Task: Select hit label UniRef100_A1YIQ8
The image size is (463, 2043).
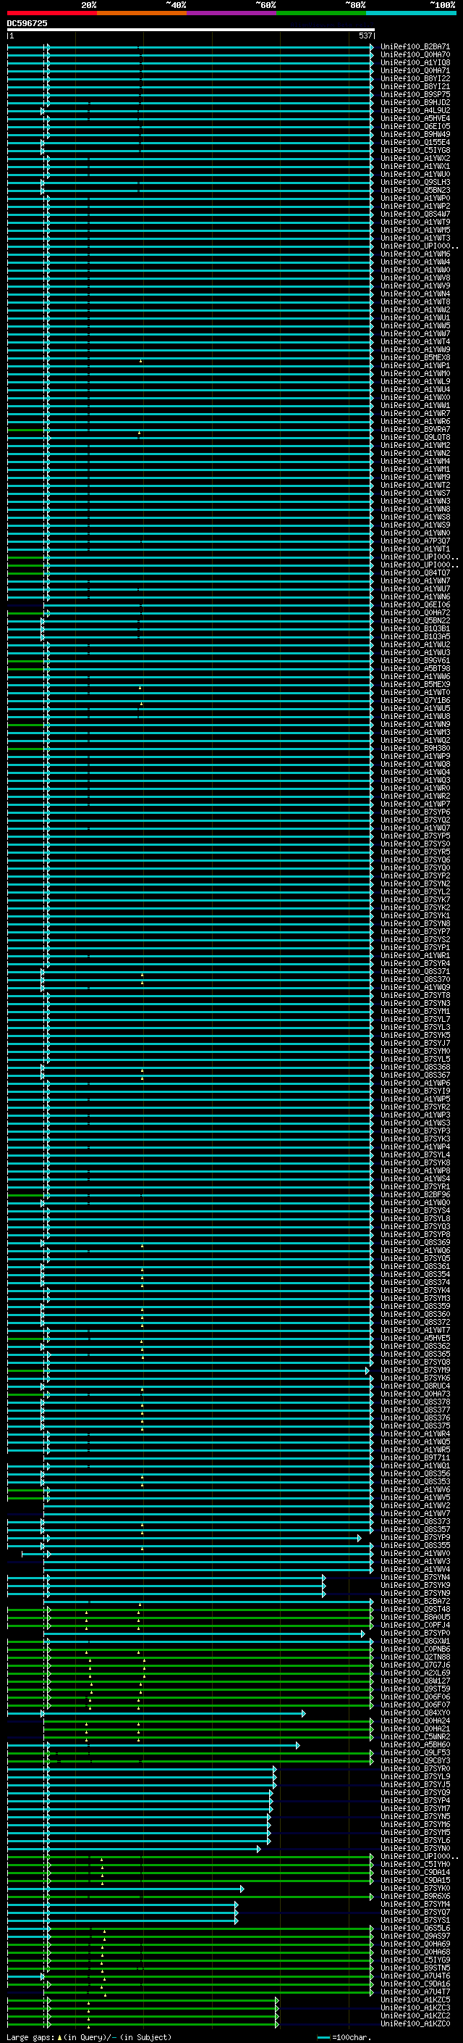Action: click(415, 62)
